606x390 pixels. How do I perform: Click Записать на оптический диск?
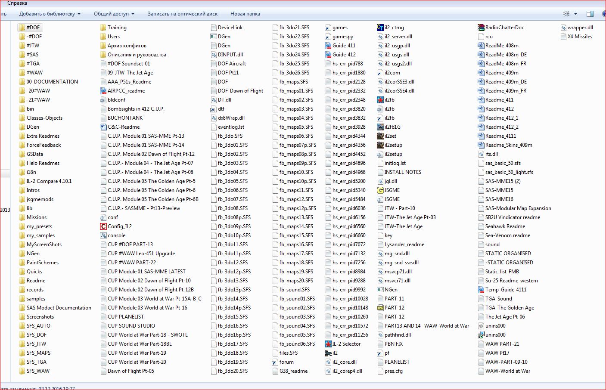tap(183, 14)
